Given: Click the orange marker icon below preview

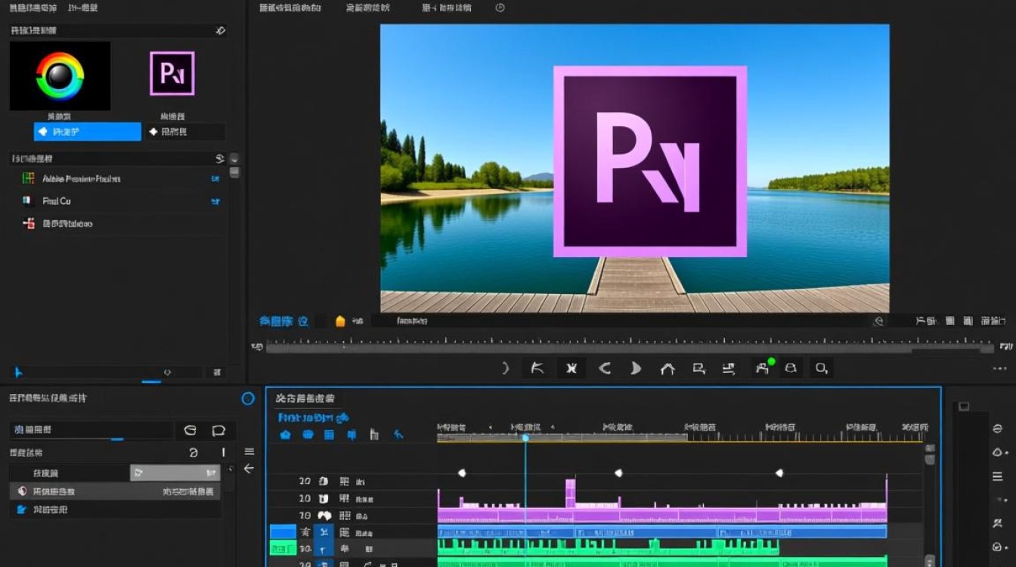Looking at the screenshot, I should coord(340,321).
